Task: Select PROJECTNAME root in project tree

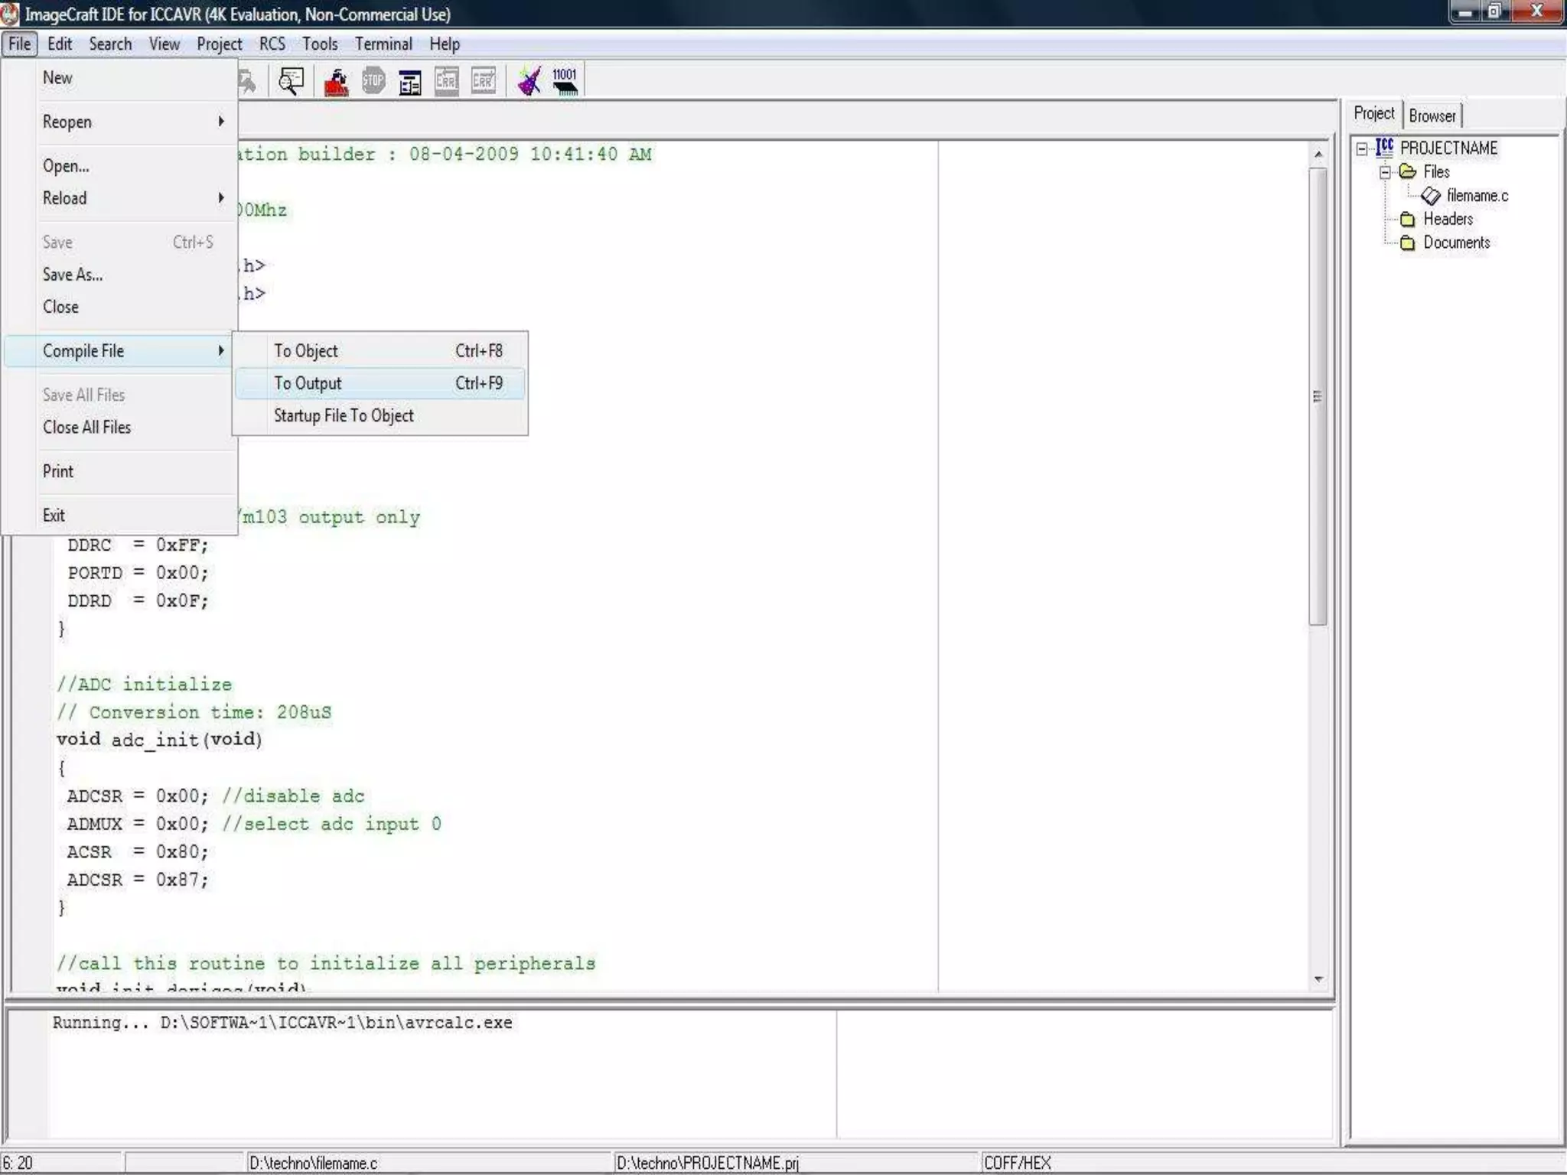Action: tap(1448, 148)
